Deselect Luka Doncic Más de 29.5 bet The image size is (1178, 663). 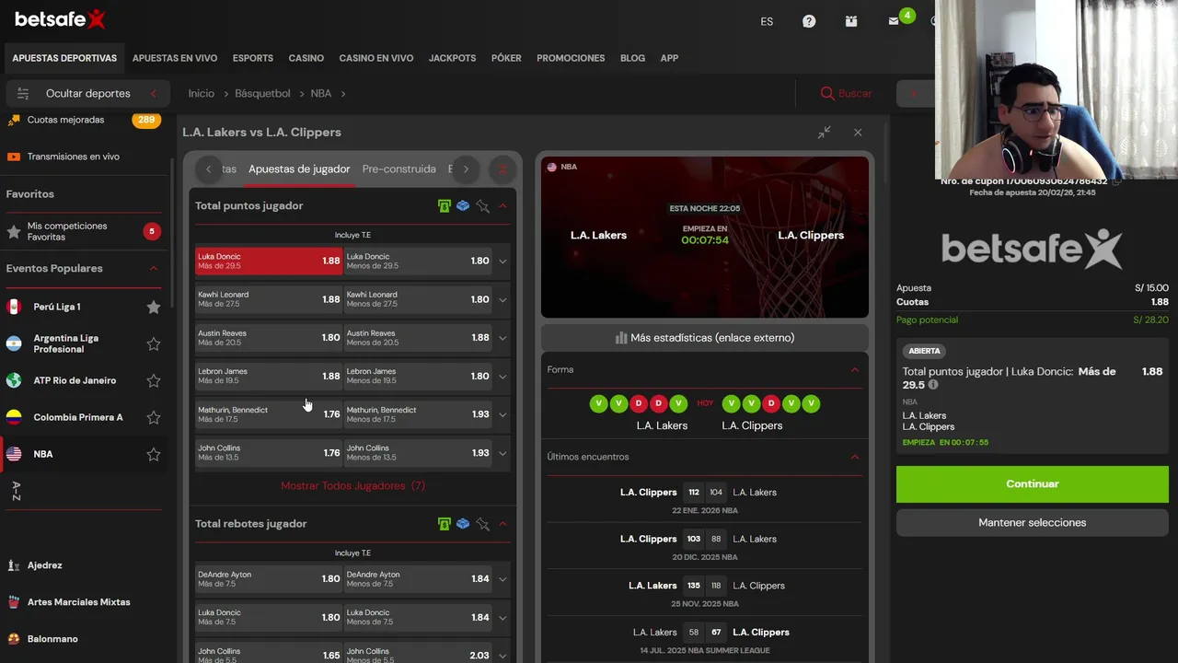(269, 261)
